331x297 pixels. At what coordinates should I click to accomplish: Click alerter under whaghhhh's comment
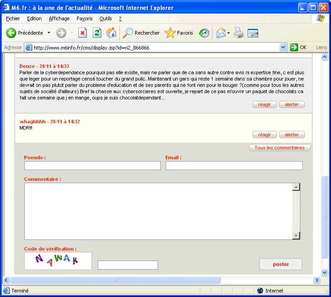[x=292, y=135]
